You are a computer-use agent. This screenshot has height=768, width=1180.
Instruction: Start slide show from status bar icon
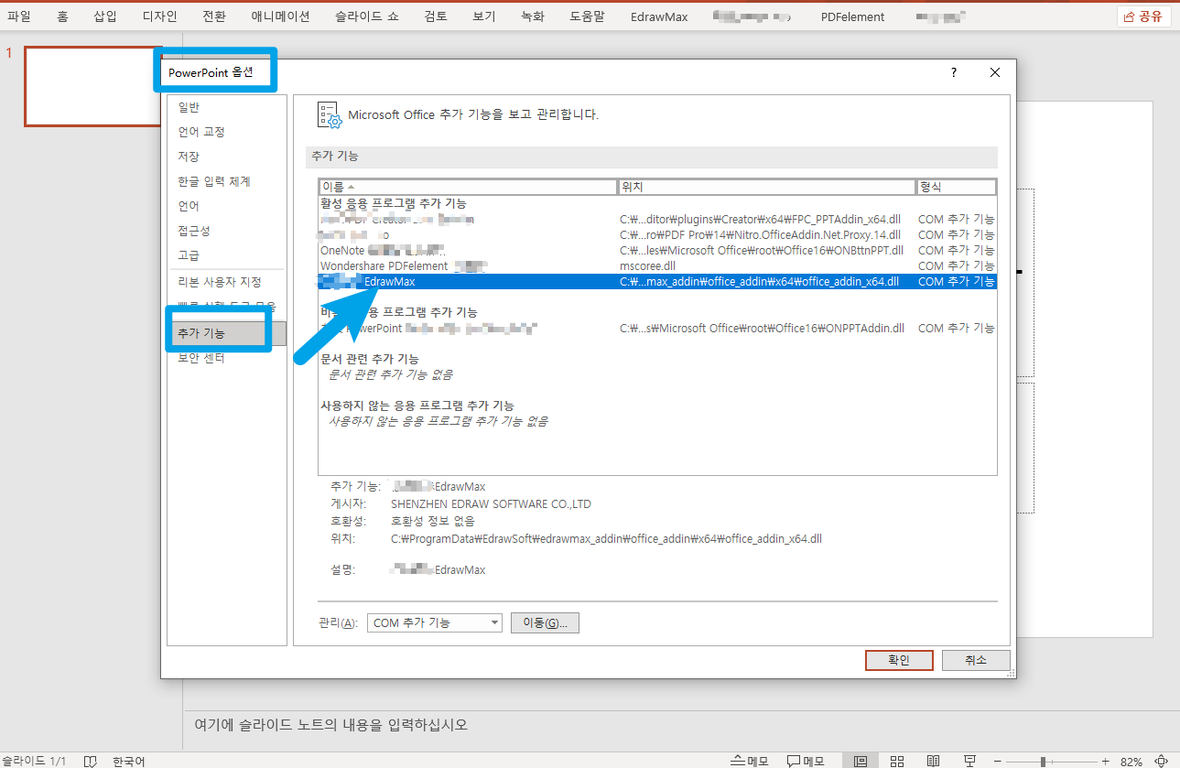point(969,761)
